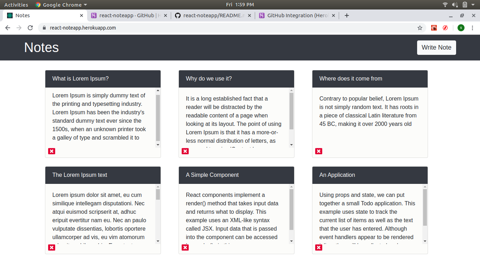This screenshot has height=270, width=480.
Task: Click the browser forward arrow
Action: [x=19, y=28]
